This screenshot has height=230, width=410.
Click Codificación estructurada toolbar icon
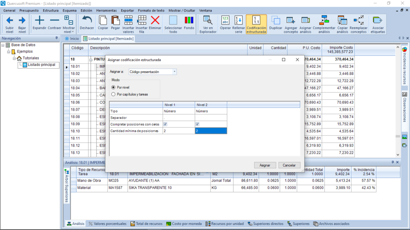(256, 20)
